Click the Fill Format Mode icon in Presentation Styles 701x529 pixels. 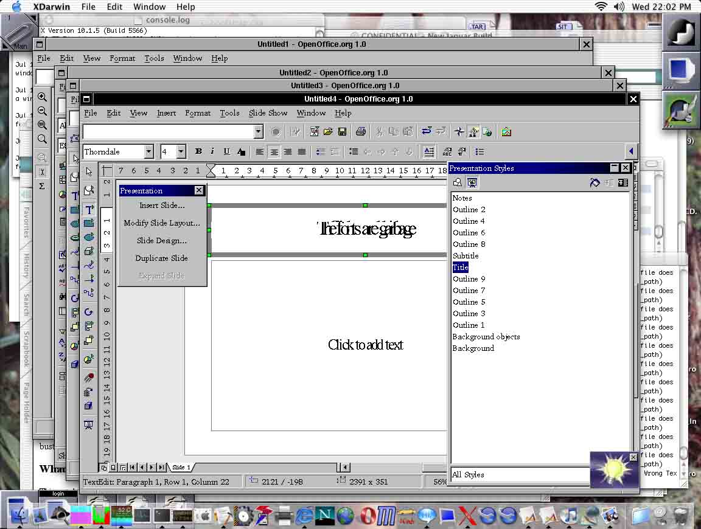(595, 182)
